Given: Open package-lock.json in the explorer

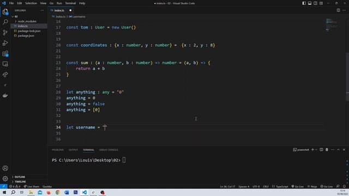Looking at the screenshot, I should [29, 31].
